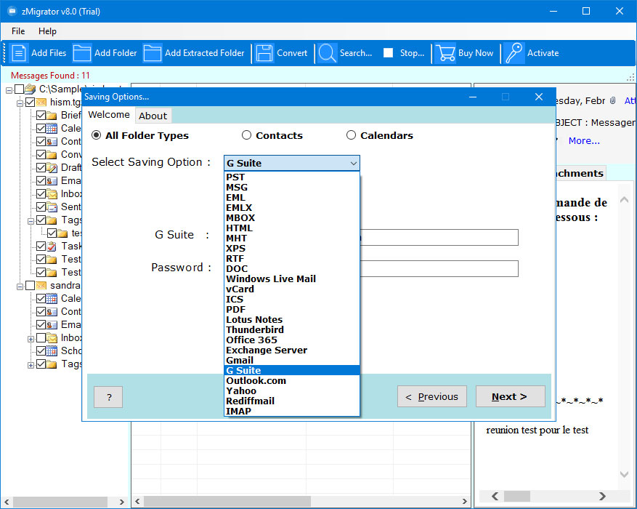Select the Contacts radio button
The width and height of the screenshot is (637, 509).
coord(247,135)
